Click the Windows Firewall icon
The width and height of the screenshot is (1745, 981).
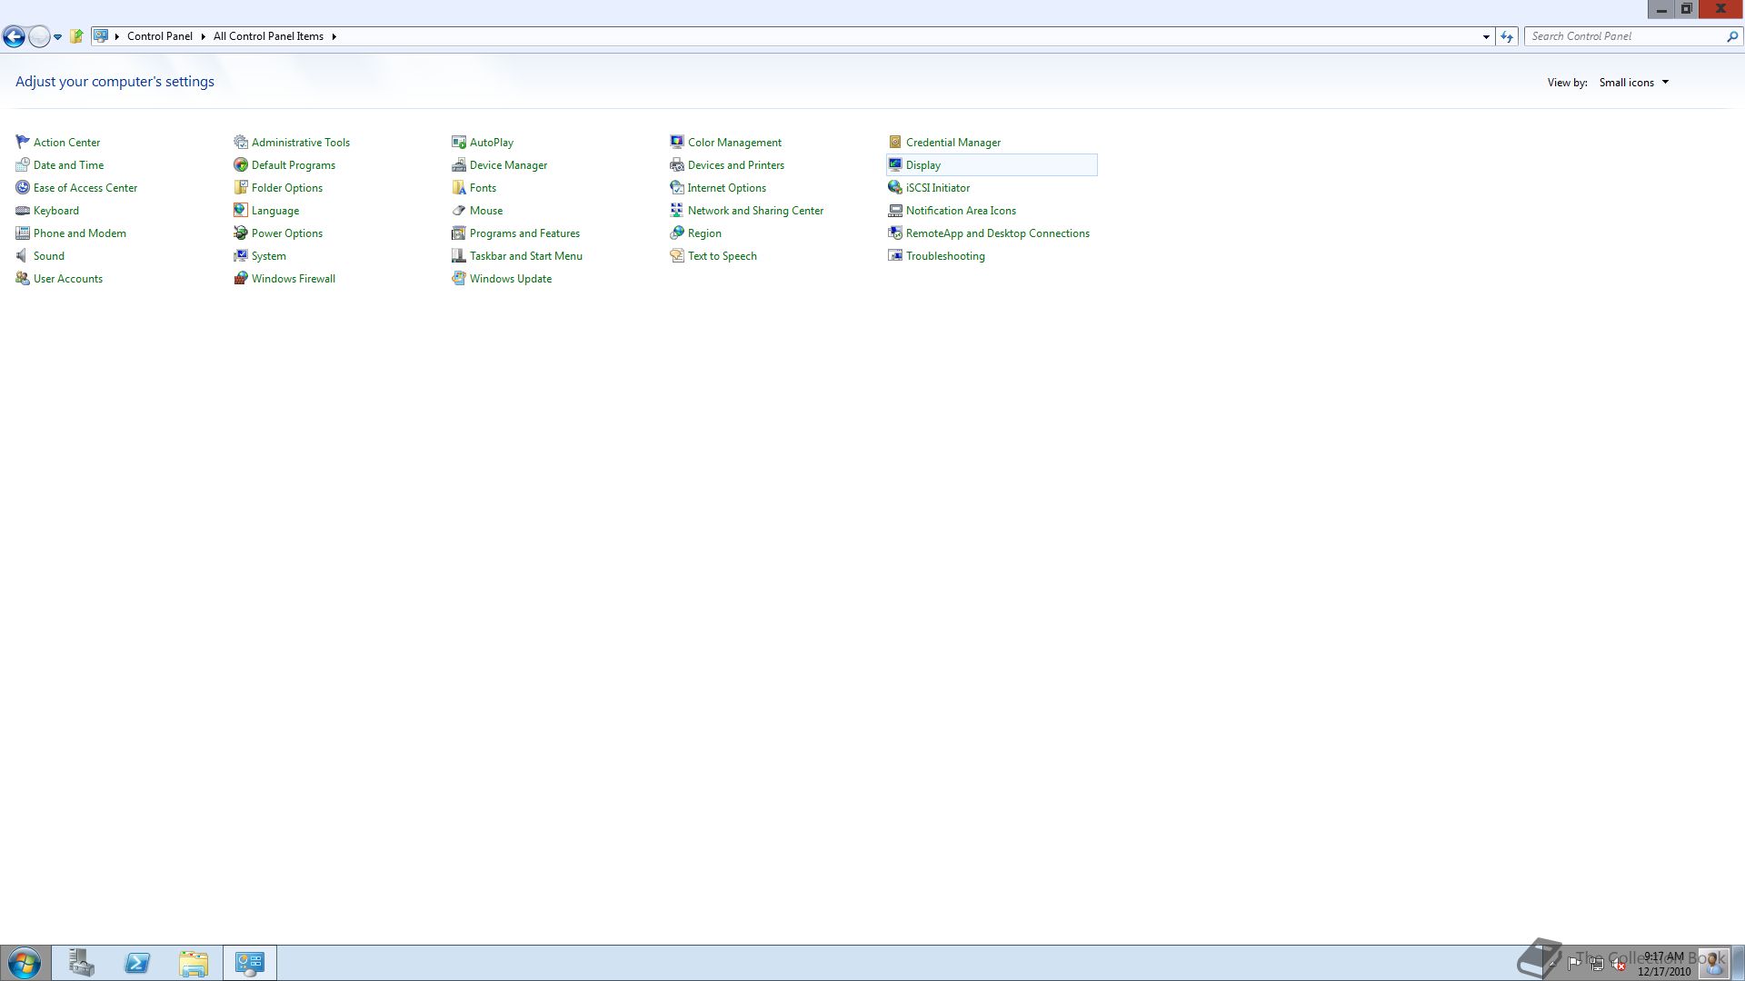click(x=241, y=278)
